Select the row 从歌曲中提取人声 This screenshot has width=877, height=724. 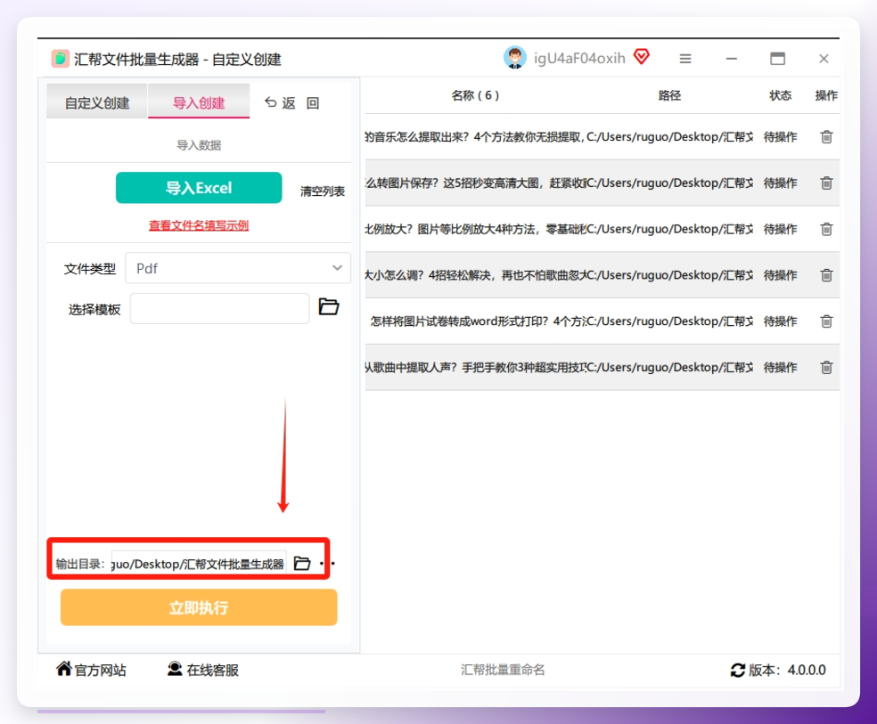pyautogui.click(x=602, y=367)
